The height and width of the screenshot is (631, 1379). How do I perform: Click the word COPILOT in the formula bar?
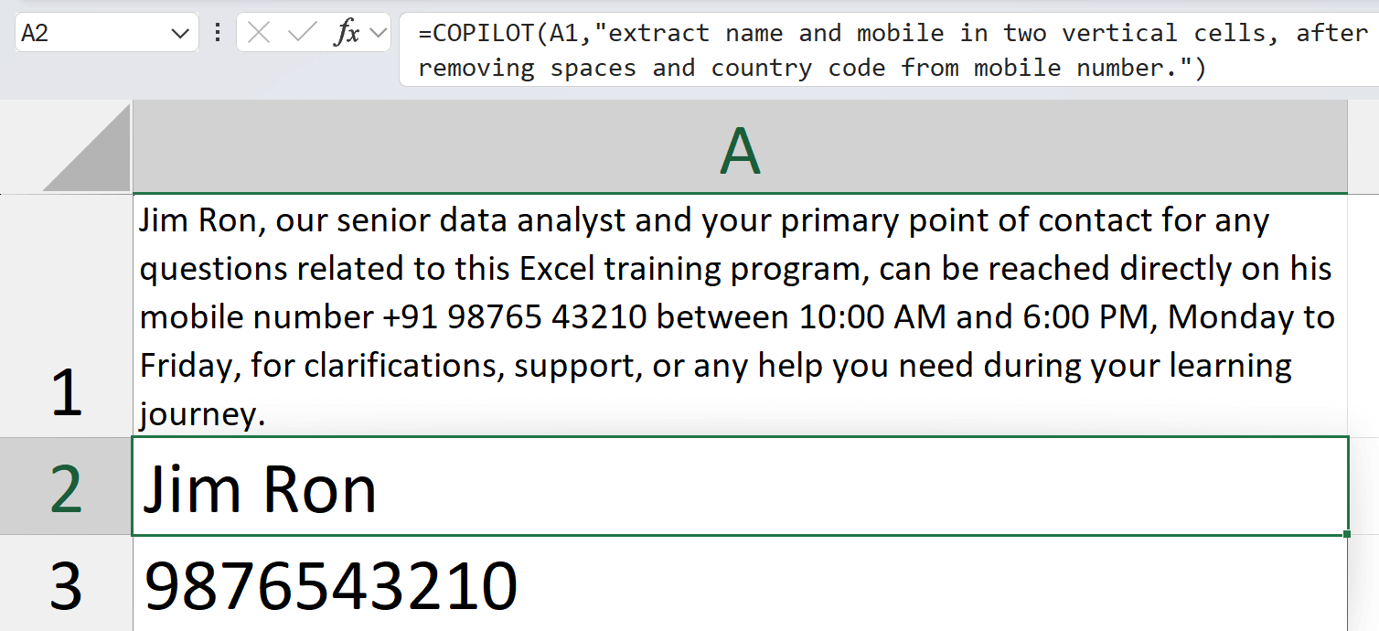click(483, 34)
